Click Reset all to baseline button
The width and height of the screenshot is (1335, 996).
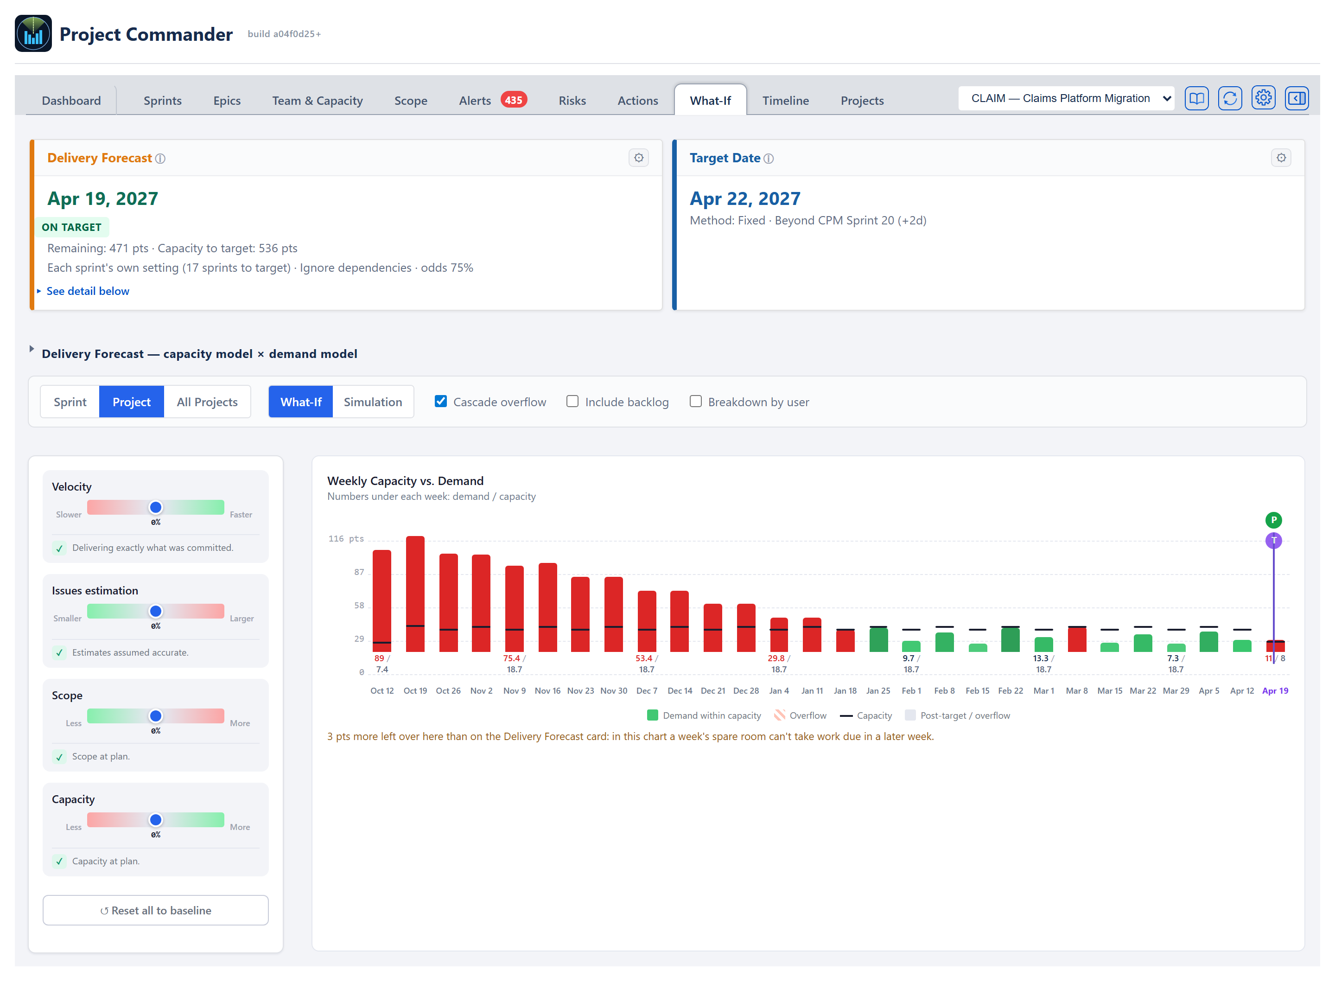(155, 910)
